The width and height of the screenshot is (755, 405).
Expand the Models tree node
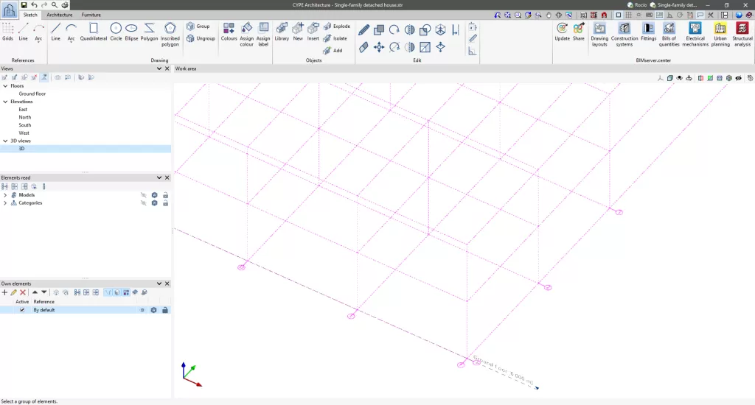point(5,195)
